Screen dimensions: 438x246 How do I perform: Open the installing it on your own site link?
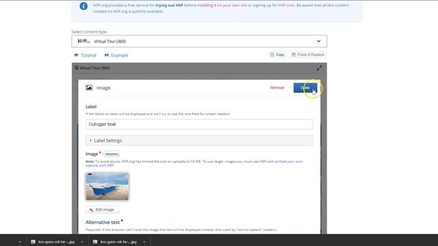(x=222, y=5)
